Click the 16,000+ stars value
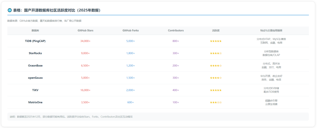The height and width of the screenshot is (128, 317). coord(85,90)
